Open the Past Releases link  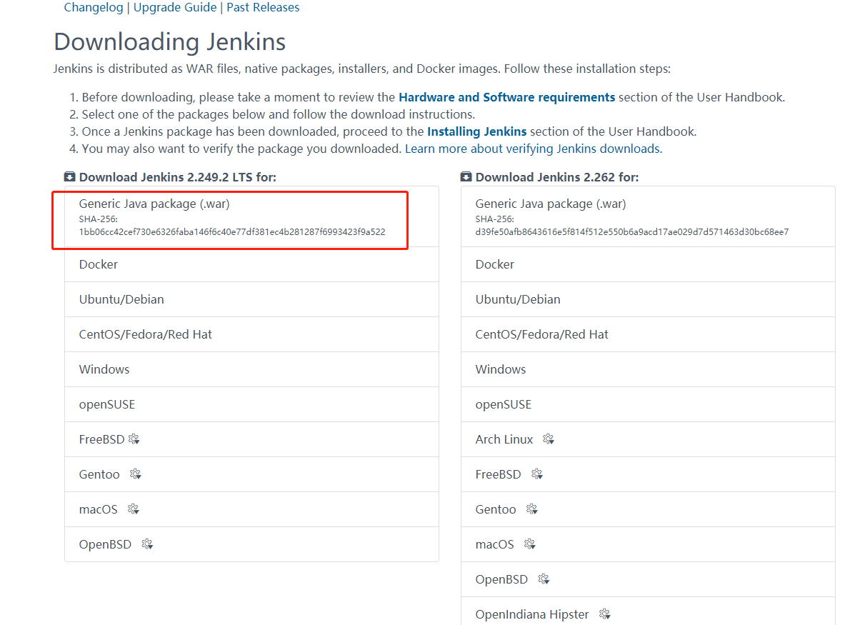[263, 8]
